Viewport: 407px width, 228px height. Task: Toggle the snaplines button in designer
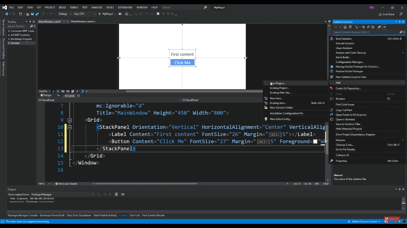coord(77,91)
